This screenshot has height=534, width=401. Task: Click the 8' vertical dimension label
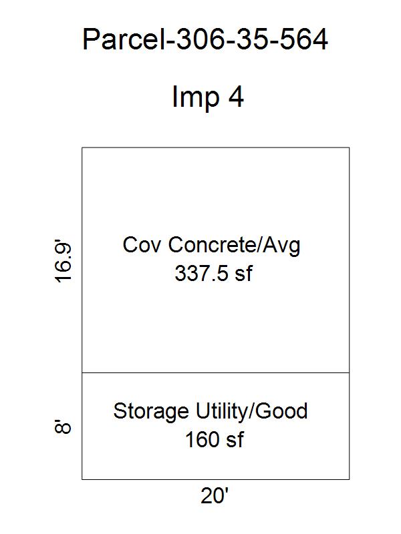click(63, 427)
